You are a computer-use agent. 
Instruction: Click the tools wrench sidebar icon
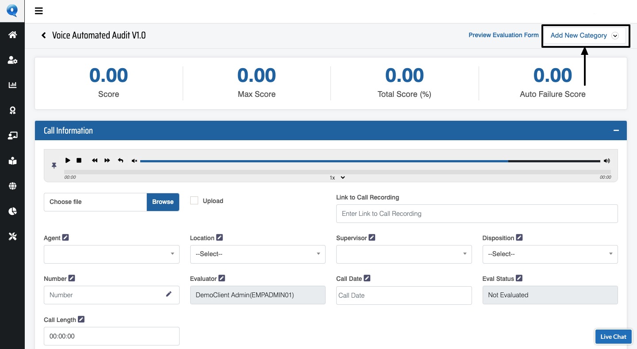(12, 237)
